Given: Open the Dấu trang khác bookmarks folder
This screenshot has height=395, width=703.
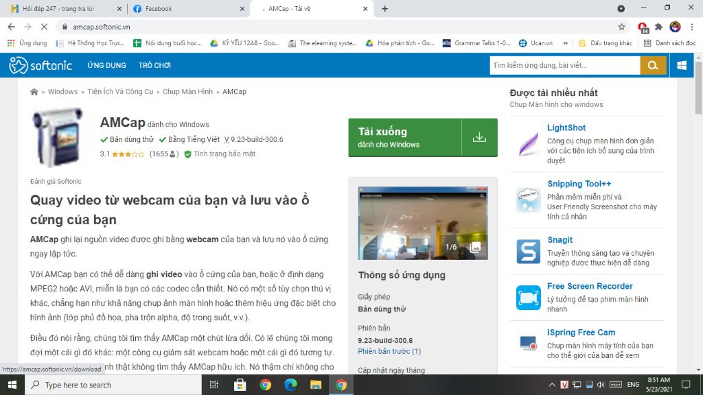Looking at the screenshot, I should (x=606, y=43).
